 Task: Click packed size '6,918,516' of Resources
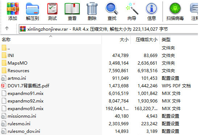coord(147,71)
